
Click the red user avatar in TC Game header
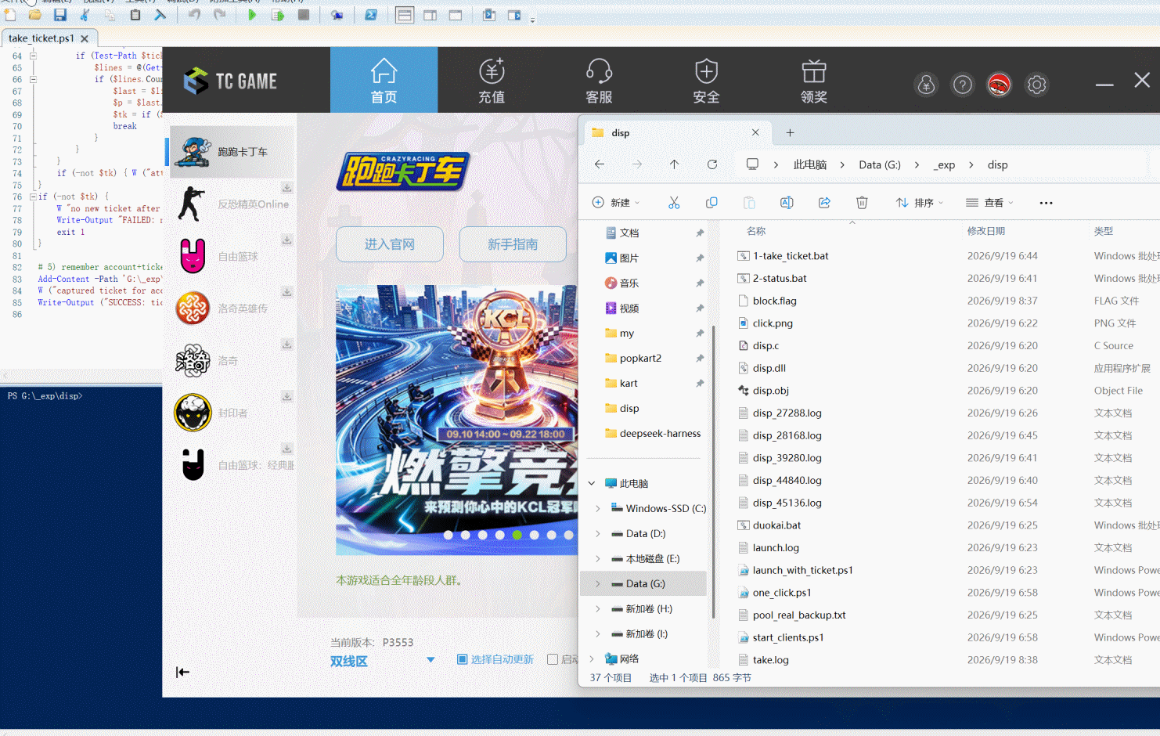[1000, 85]
